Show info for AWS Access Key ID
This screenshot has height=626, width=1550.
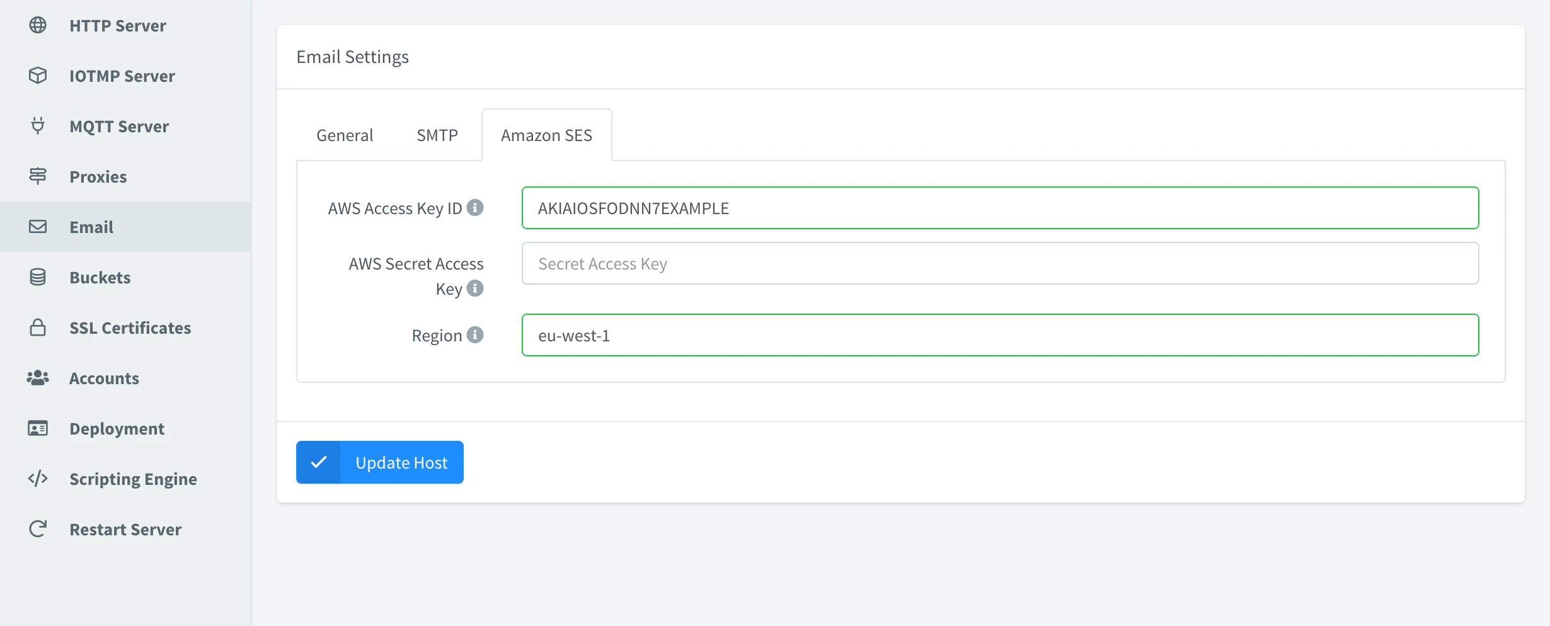click(475, 207)
